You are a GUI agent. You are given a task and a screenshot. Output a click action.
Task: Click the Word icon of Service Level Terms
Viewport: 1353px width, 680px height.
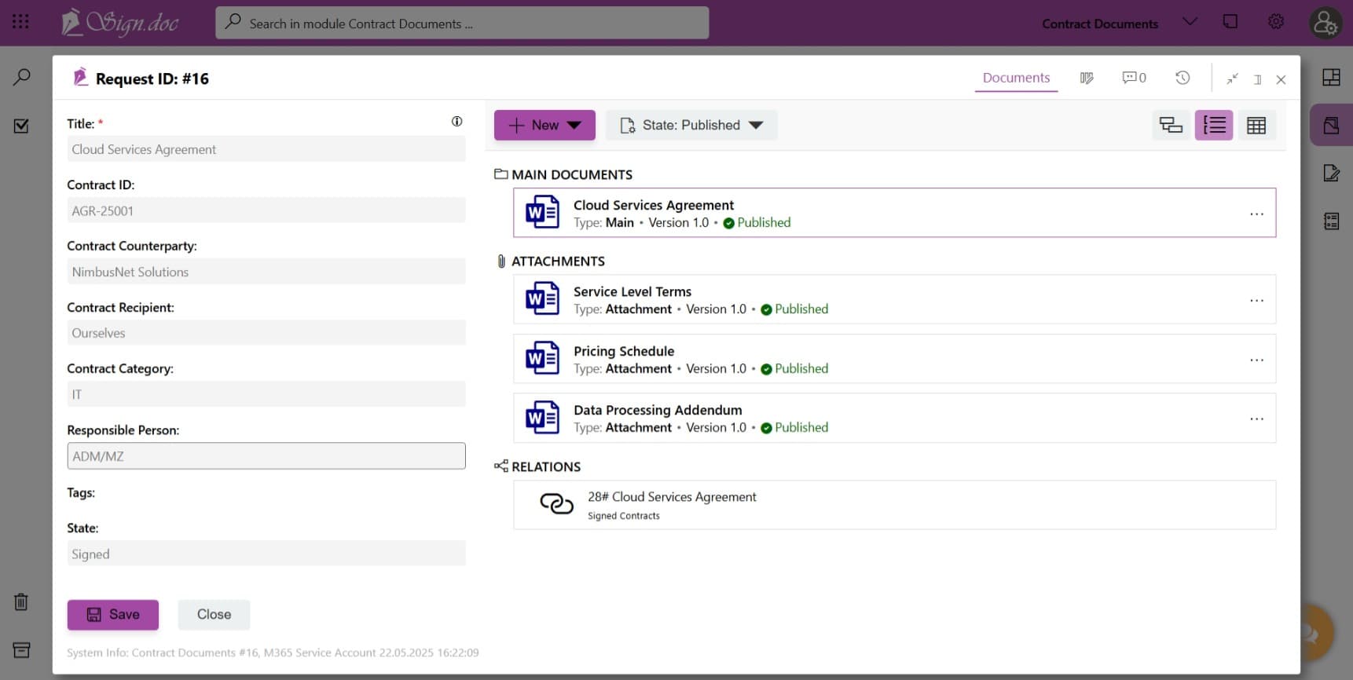pyautogui.click(x=542, y=299)
